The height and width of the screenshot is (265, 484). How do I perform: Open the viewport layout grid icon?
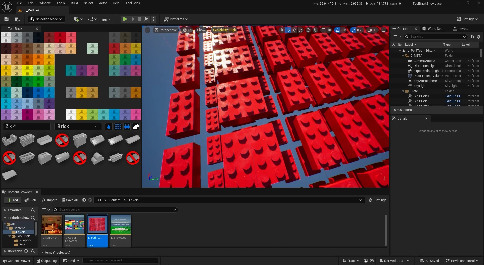click(384, 30)
